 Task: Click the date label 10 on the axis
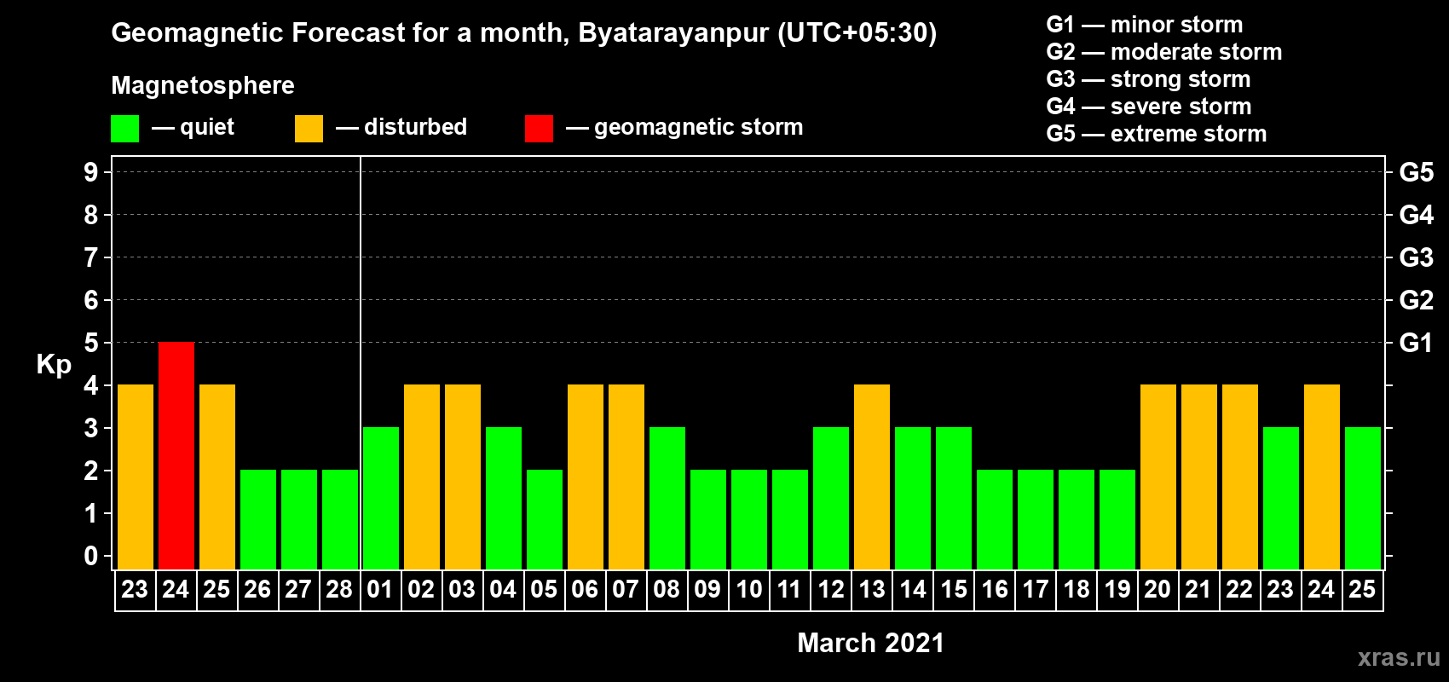pyautogui.click(x=748, y=590)
